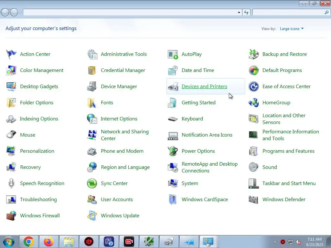Expand the address bar history dropdown arrow

tap(239, 13)
